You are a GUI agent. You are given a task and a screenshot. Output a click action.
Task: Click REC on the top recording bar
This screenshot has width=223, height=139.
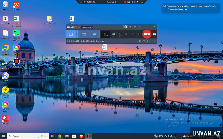pyautogui.click(x=127, y=2)
